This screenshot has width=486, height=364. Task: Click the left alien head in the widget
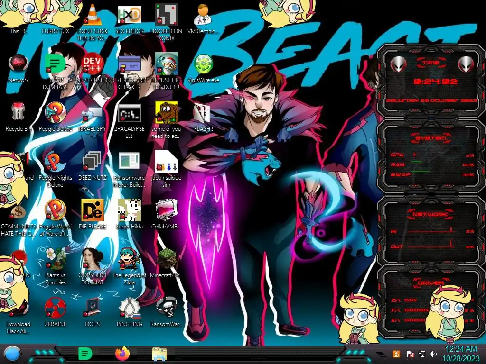399,64
